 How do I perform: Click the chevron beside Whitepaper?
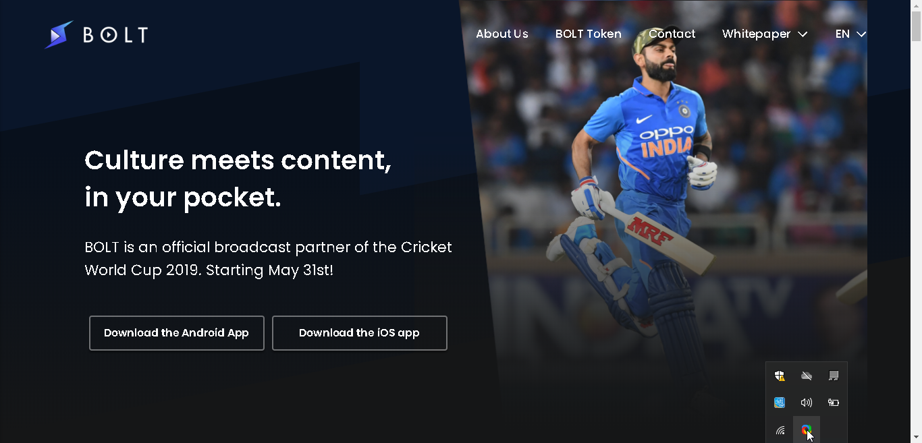point(803,34)
